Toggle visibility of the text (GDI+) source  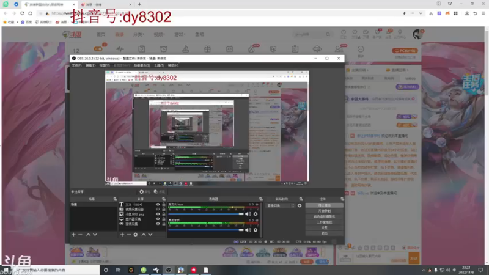pos(158,205)
